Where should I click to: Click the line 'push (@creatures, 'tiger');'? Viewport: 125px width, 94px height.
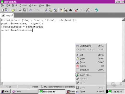[x=22, y=23]
